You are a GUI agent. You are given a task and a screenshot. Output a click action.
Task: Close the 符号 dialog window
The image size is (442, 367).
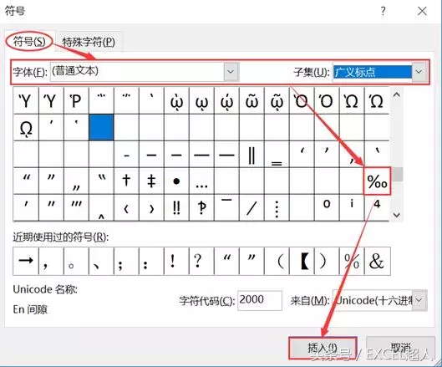pos(422,11)
